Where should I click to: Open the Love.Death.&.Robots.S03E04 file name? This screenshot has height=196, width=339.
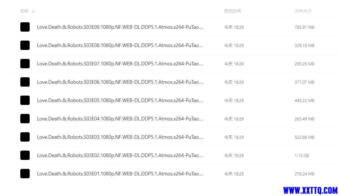(x=120, y=119)
